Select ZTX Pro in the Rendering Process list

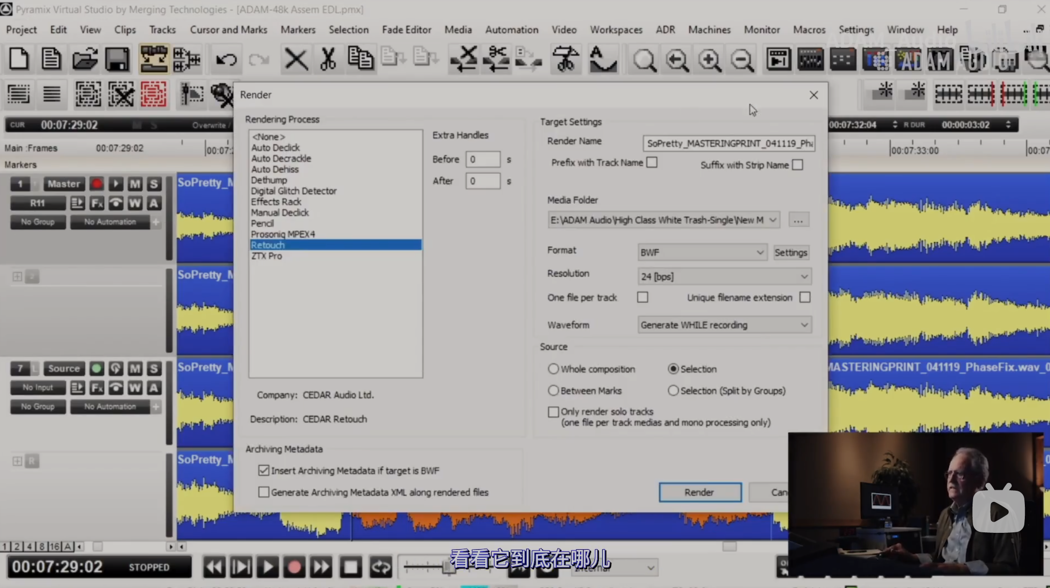click(x=267, y=256)
